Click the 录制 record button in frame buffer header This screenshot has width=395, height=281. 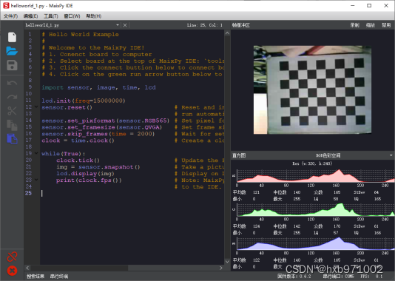pyautogui.click(x=355, y=25)
